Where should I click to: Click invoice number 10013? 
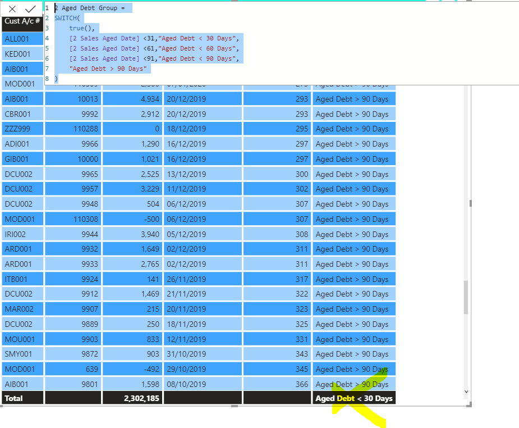[x=73, y=99]
